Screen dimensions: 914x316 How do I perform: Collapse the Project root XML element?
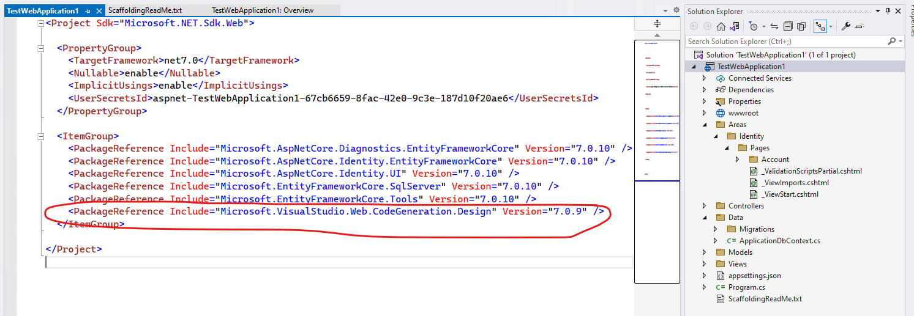[x=40, y=23]
